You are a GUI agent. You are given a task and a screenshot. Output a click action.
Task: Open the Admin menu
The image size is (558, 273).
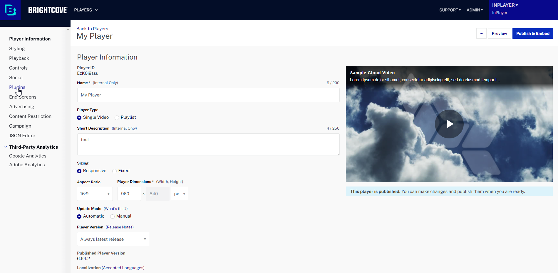pyautogui.click(x=475, y=10)
